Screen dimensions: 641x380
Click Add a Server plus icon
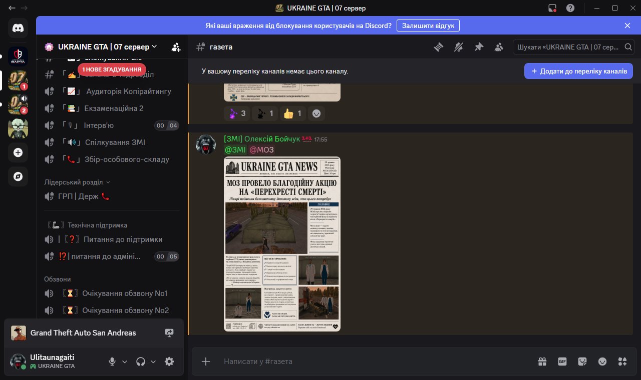tap(18, 152)
